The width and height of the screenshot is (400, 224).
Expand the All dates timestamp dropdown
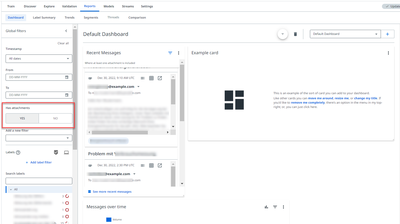pos(39,59)
